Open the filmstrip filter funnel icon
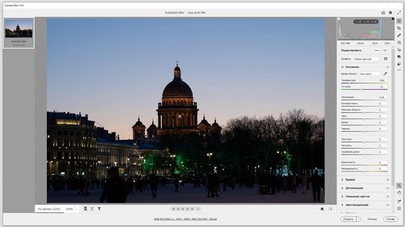This screenshot has width=405, height=227. 99,209
